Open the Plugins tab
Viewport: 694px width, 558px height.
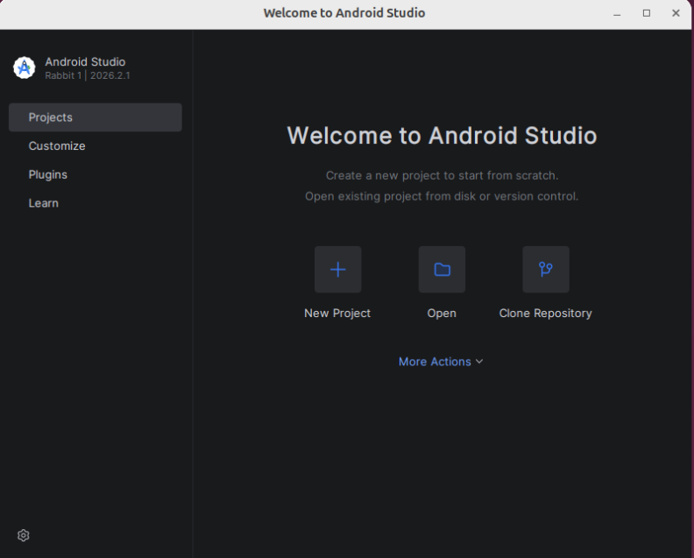(x=96, y=175)
